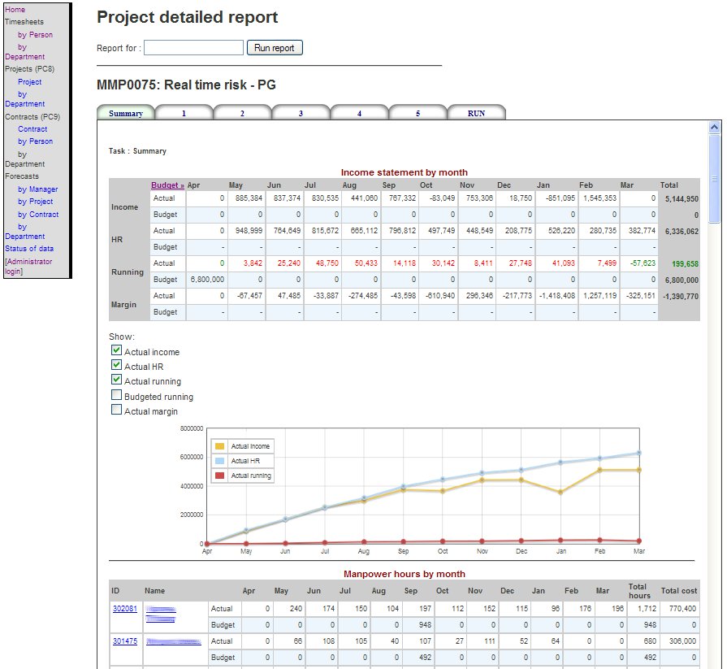Click the yellow Actual income legend swatch
Viewport: 727px width, 669px height.
tap(219, 446)
